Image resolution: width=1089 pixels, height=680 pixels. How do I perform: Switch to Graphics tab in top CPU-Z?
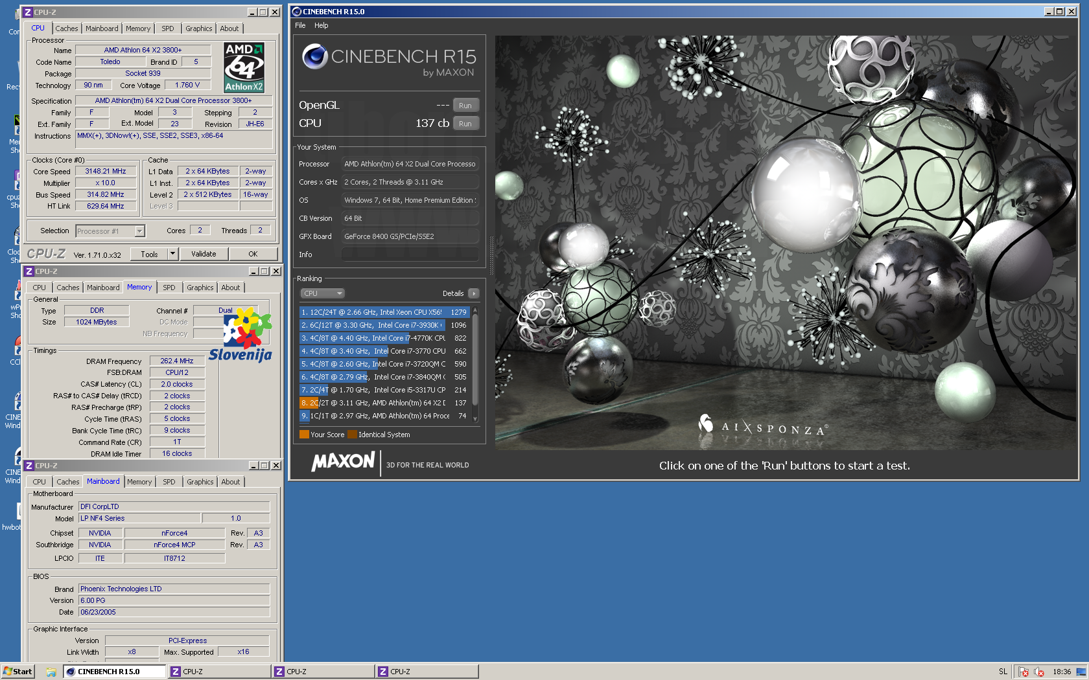point(198,28)
